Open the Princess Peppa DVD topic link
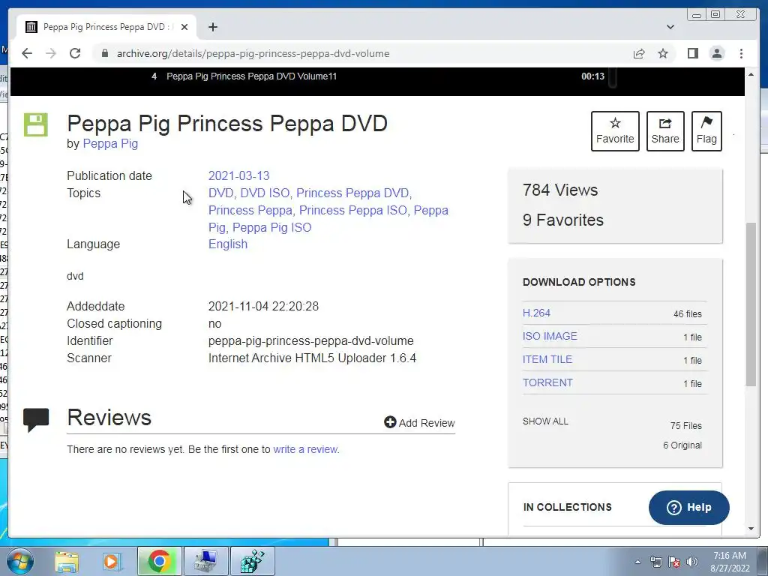 coord(352,193)
